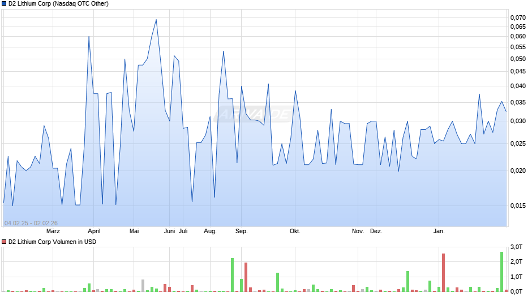Viewport: 532px width, 297px height.
Task: Click the 0,060 price axis value
Action: point(518,36)
